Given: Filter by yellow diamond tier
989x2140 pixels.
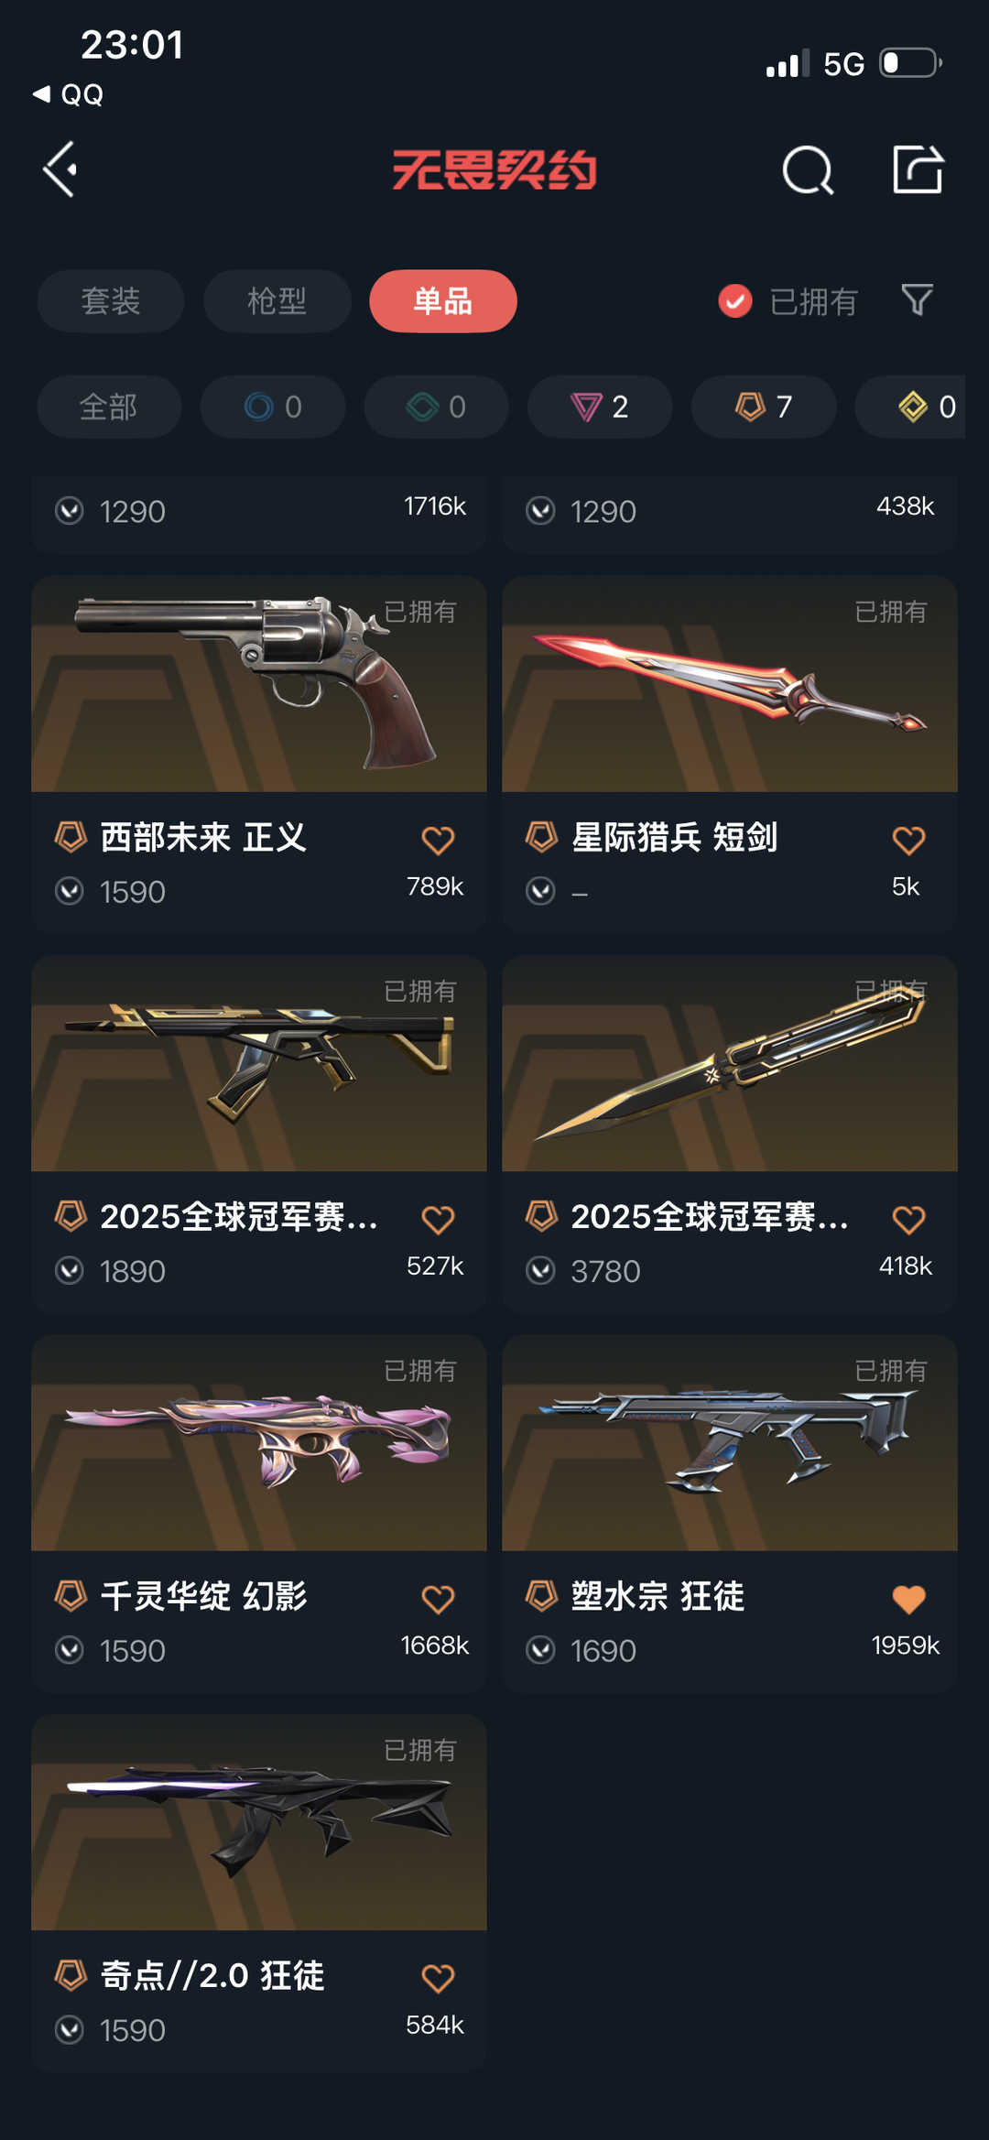Looking at the screenshot, I should 910,407.
